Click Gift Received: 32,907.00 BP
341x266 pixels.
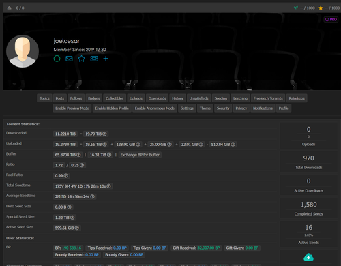(x=196, y=248)
